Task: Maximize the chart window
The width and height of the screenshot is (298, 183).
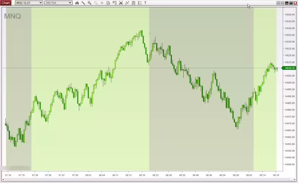Action: 291,3
